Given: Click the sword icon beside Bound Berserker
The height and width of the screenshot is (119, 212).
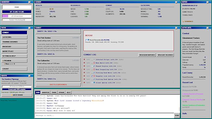Looking at the screenshot, I should click(86, 40).
